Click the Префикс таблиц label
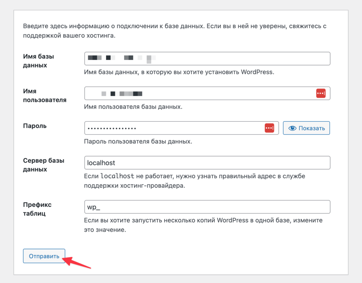 tap(37, 209)
